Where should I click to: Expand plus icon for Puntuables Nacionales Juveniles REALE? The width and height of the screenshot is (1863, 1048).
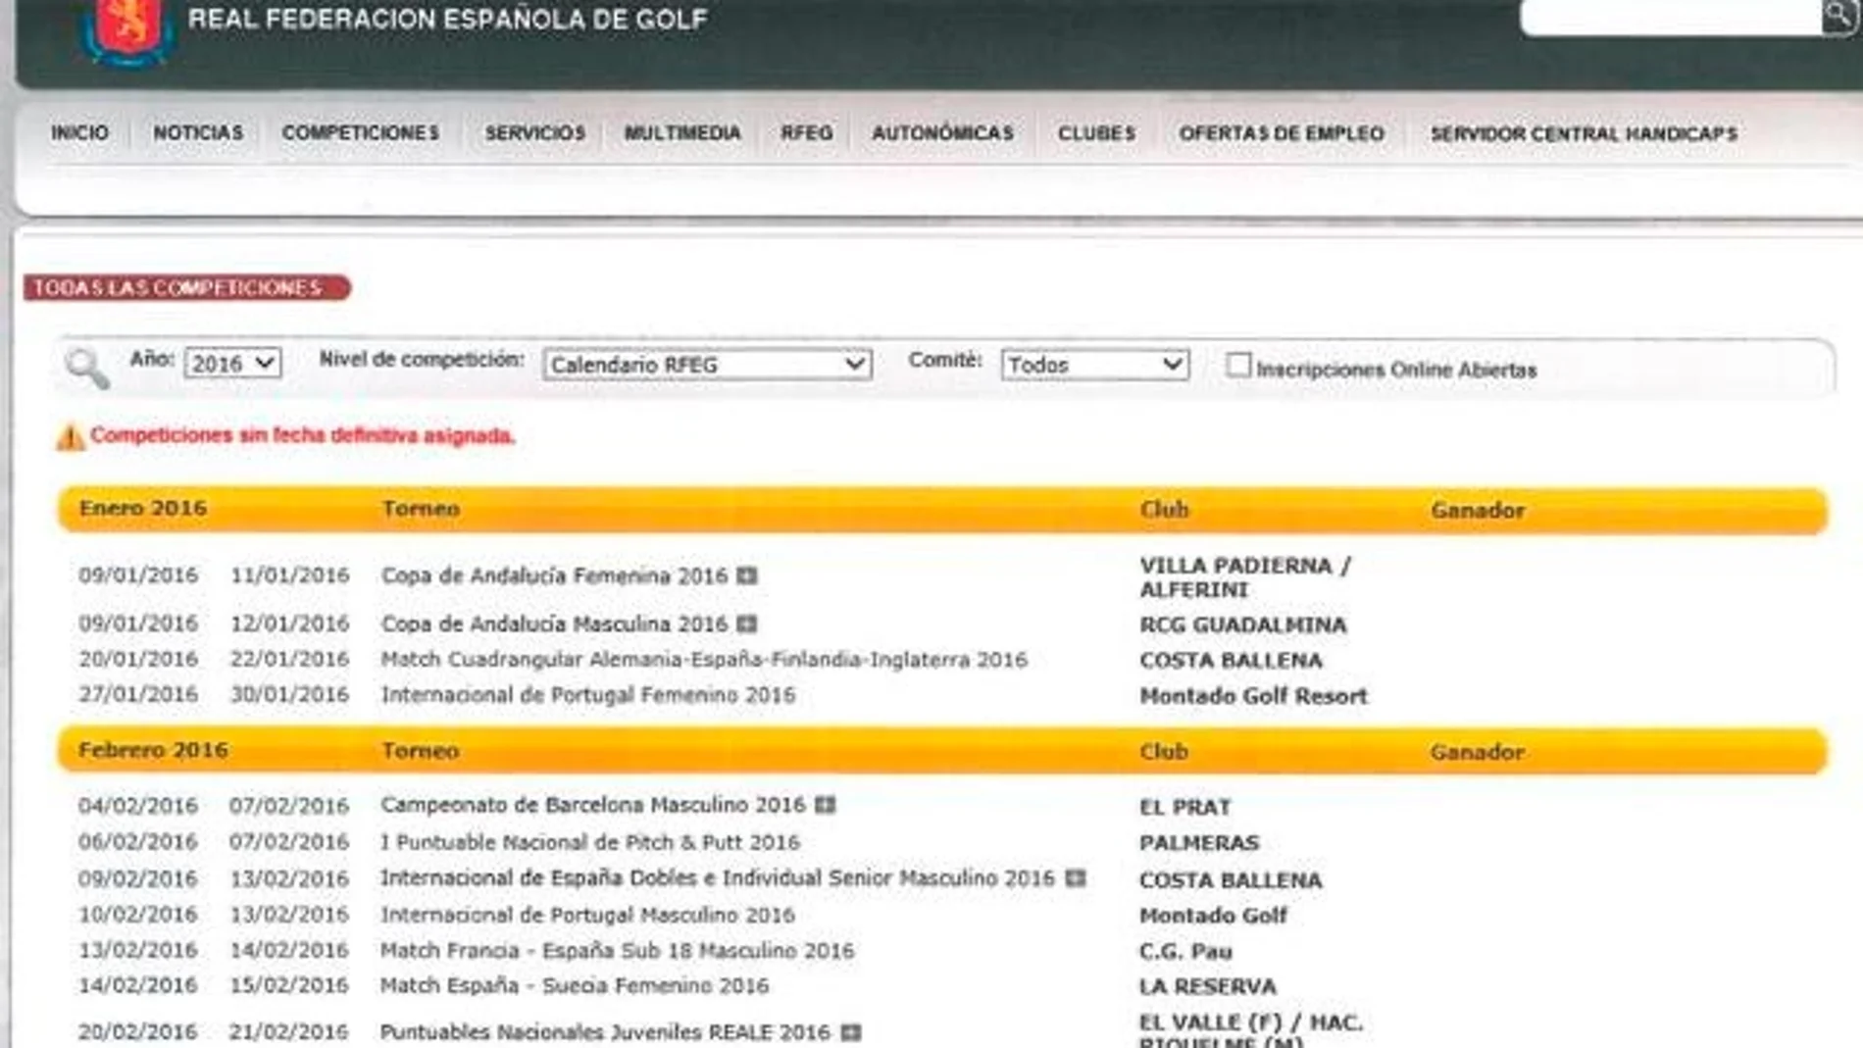851,1032
